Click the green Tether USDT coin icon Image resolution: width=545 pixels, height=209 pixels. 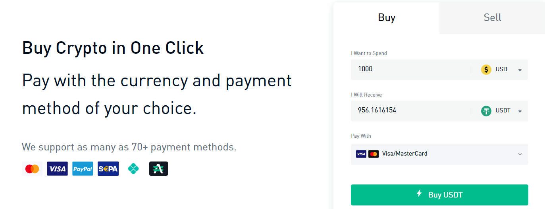coord(486,111)
